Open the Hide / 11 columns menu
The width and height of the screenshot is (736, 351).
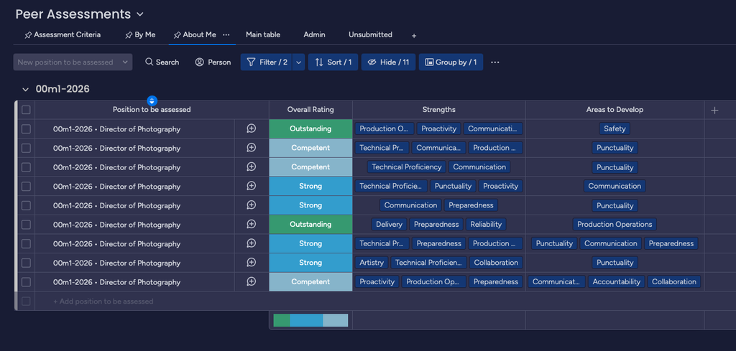pyautogui.click(x=388, y=62)
